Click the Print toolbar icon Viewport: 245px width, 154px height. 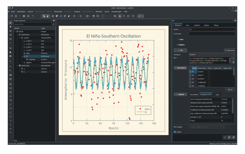pos(24,16)
